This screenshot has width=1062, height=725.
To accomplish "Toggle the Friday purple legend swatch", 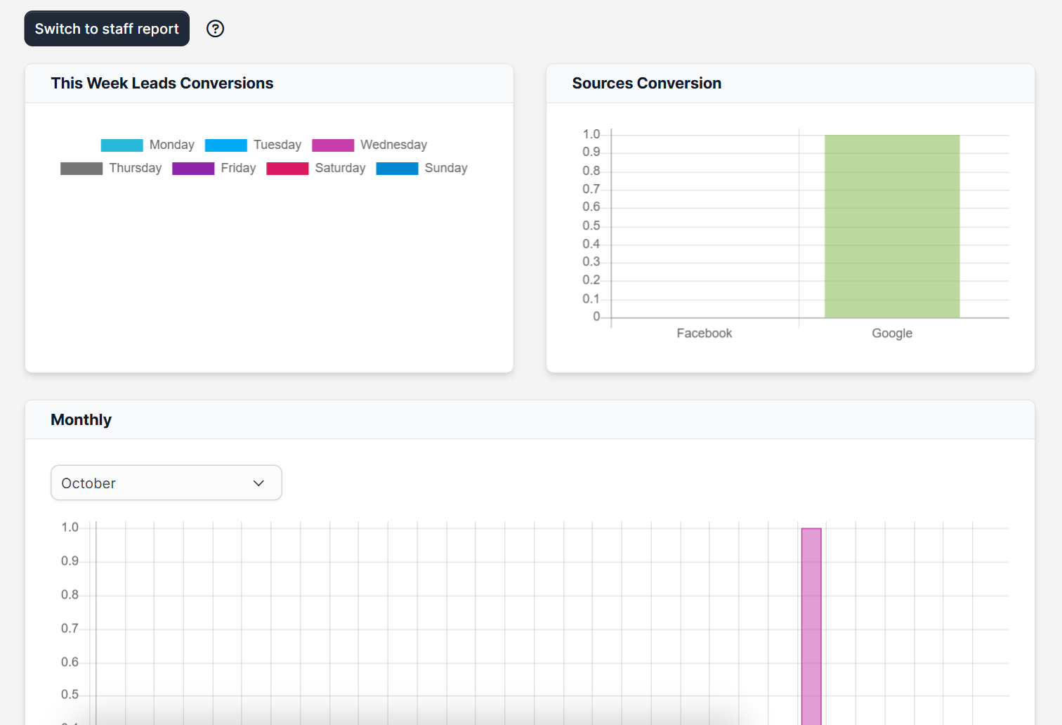I will click(193, 169).
